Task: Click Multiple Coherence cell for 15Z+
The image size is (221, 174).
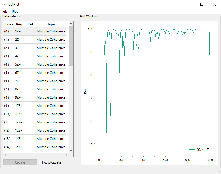Action: point(51,147)
